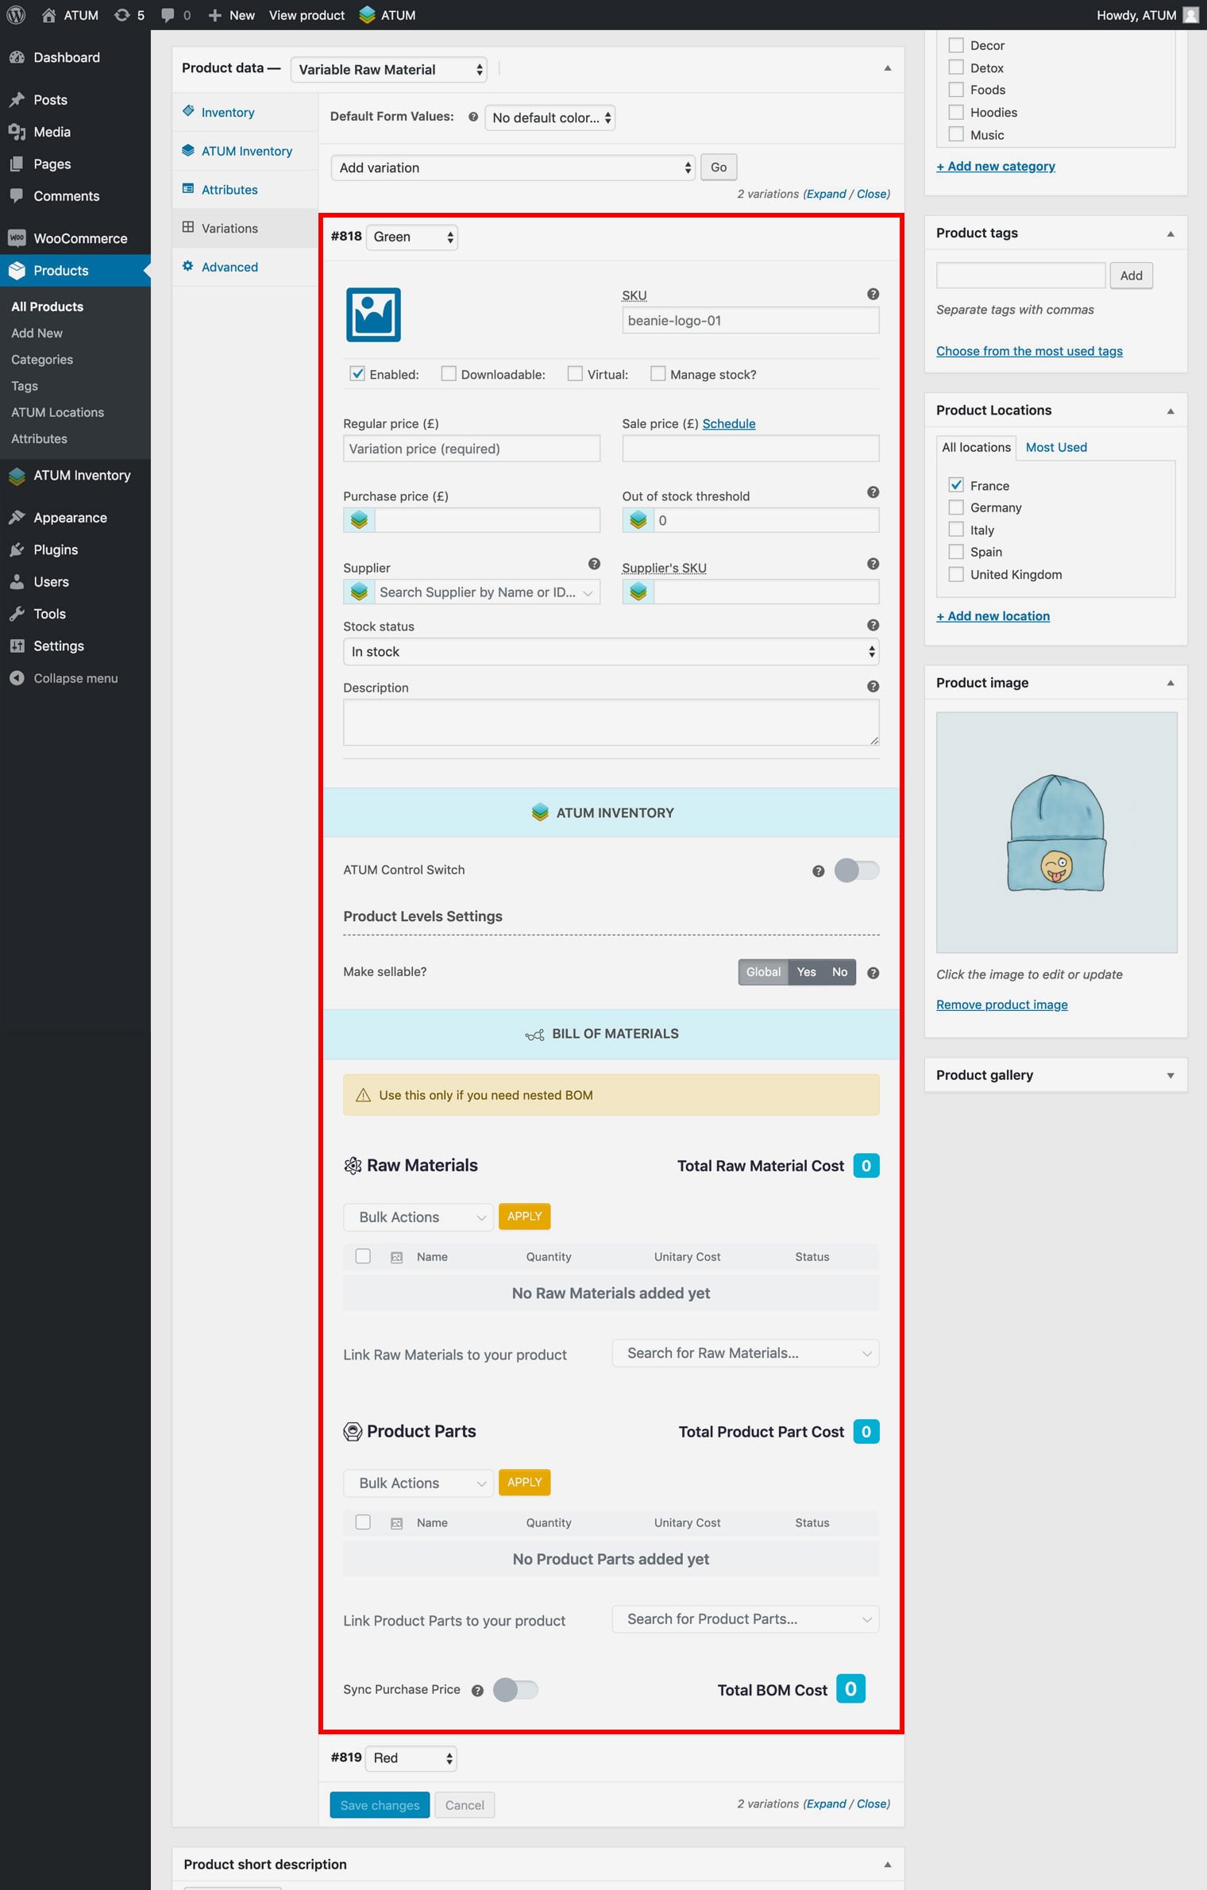1207x1890 pixels.
Task: Switch to Most Used locations tab
Action: pyautogui.click(x=1055, y=447)
